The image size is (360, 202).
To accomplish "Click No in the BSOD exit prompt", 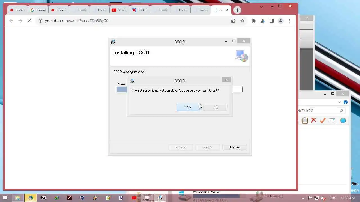I will coord(215,107).
